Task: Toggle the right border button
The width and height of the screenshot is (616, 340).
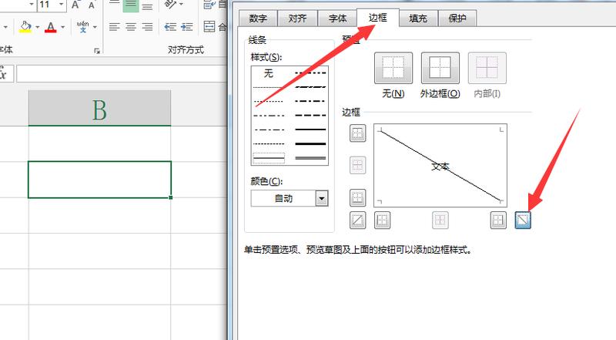Action: [x=498, y=220]
